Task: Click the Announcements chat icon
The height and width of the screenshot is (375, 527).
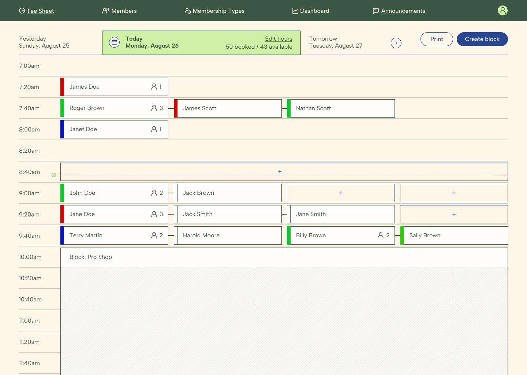Action: (x=376, y=11)
